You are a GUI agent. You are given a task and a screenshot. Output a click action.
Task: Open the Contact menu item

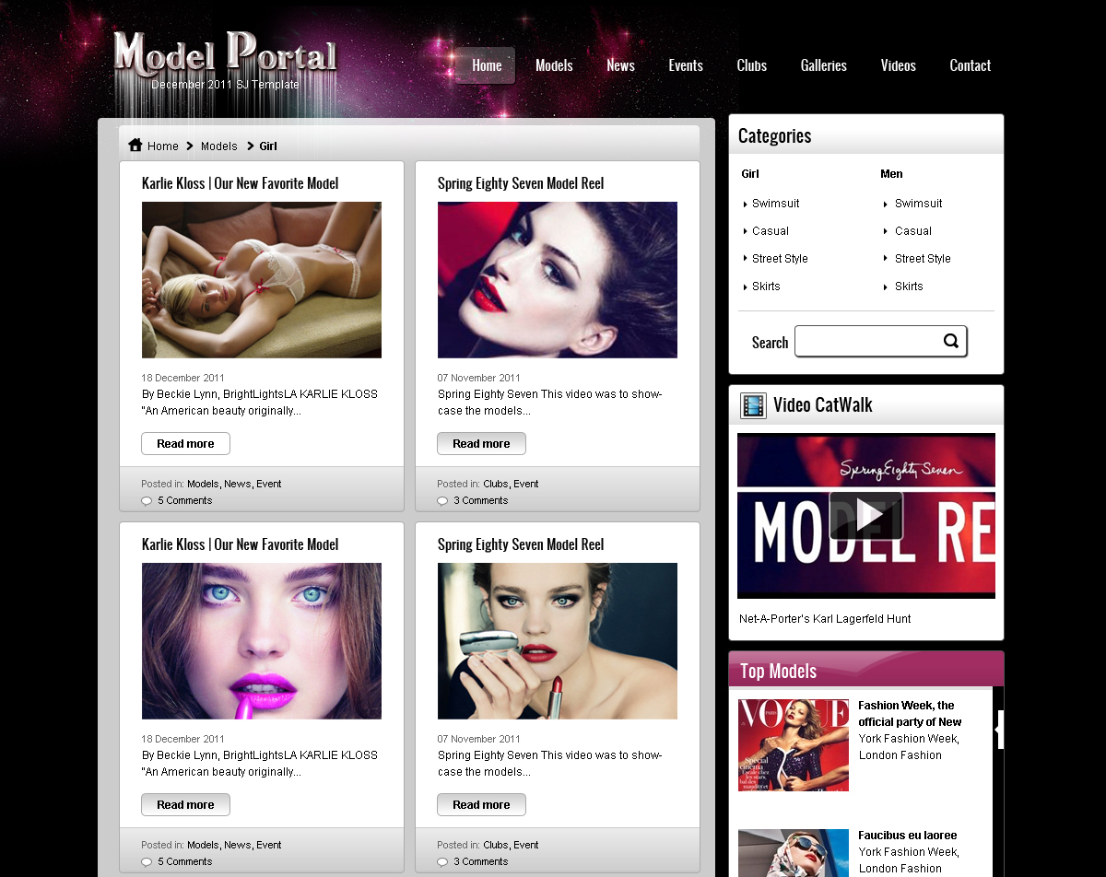970,65
